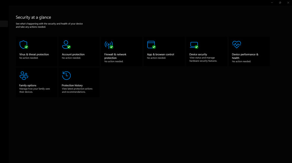
Task: Minimize the Windows Security window
Action: pyautogui.click(x=272, y=3)
